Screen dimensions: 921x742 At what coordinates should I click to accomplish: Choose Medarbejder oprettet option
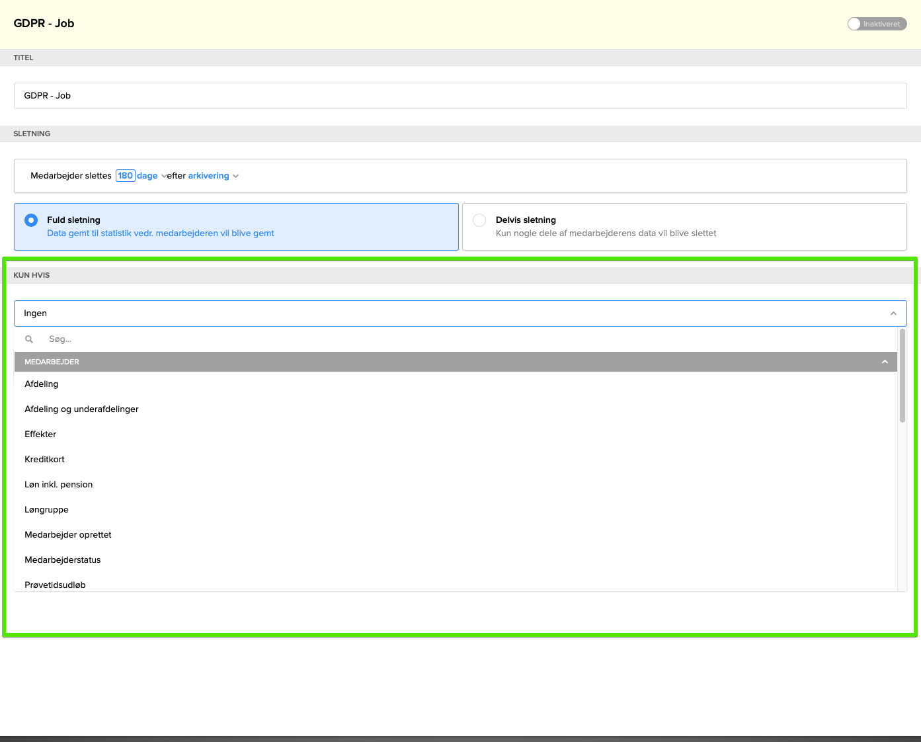68,535
